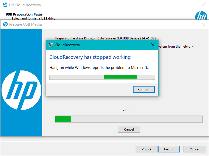The image size is (209, 156).
Task: Click the CloudRecovery crash dialog title icon
Action: (x=51, y=45)
